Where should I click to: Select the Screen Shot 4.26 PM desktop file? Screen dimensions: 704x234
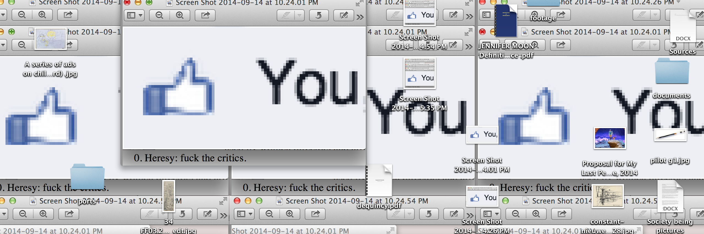point(482,196)
